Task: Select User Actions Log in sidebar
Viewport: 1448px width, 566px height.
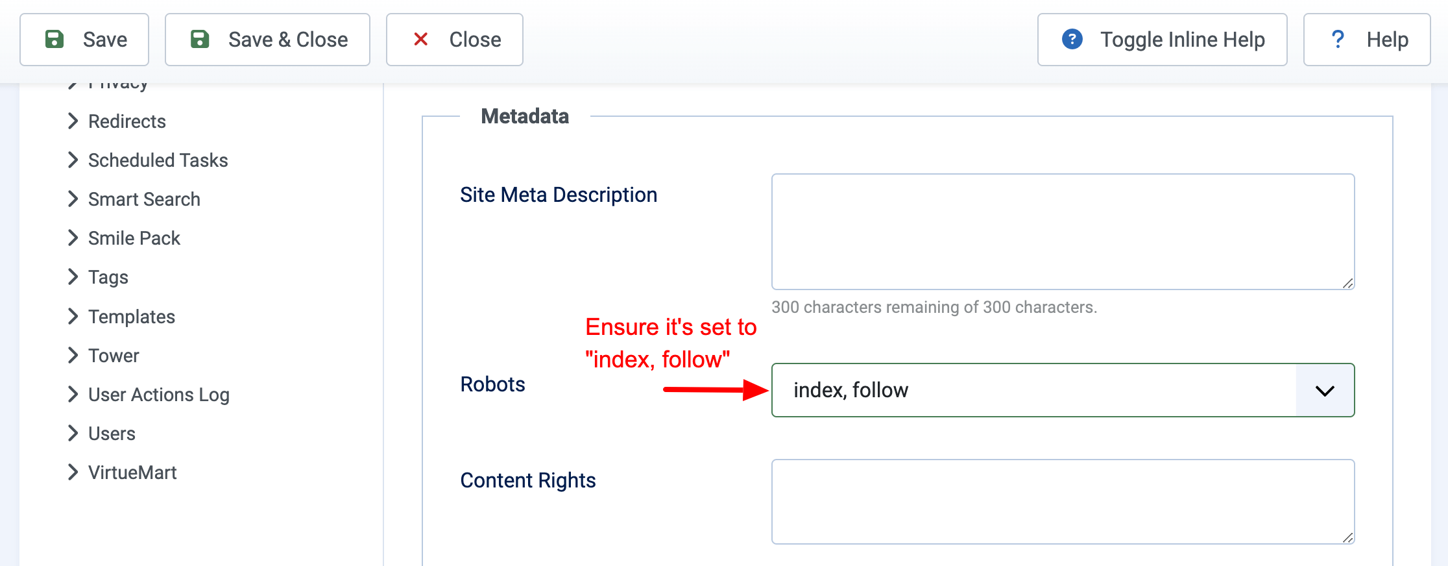Action: 159,395
